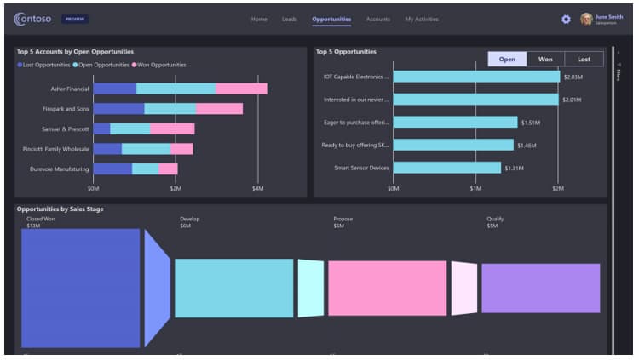
Task: Select the Open toggle in Top 5 Opportunities
Action: (507, 59)
